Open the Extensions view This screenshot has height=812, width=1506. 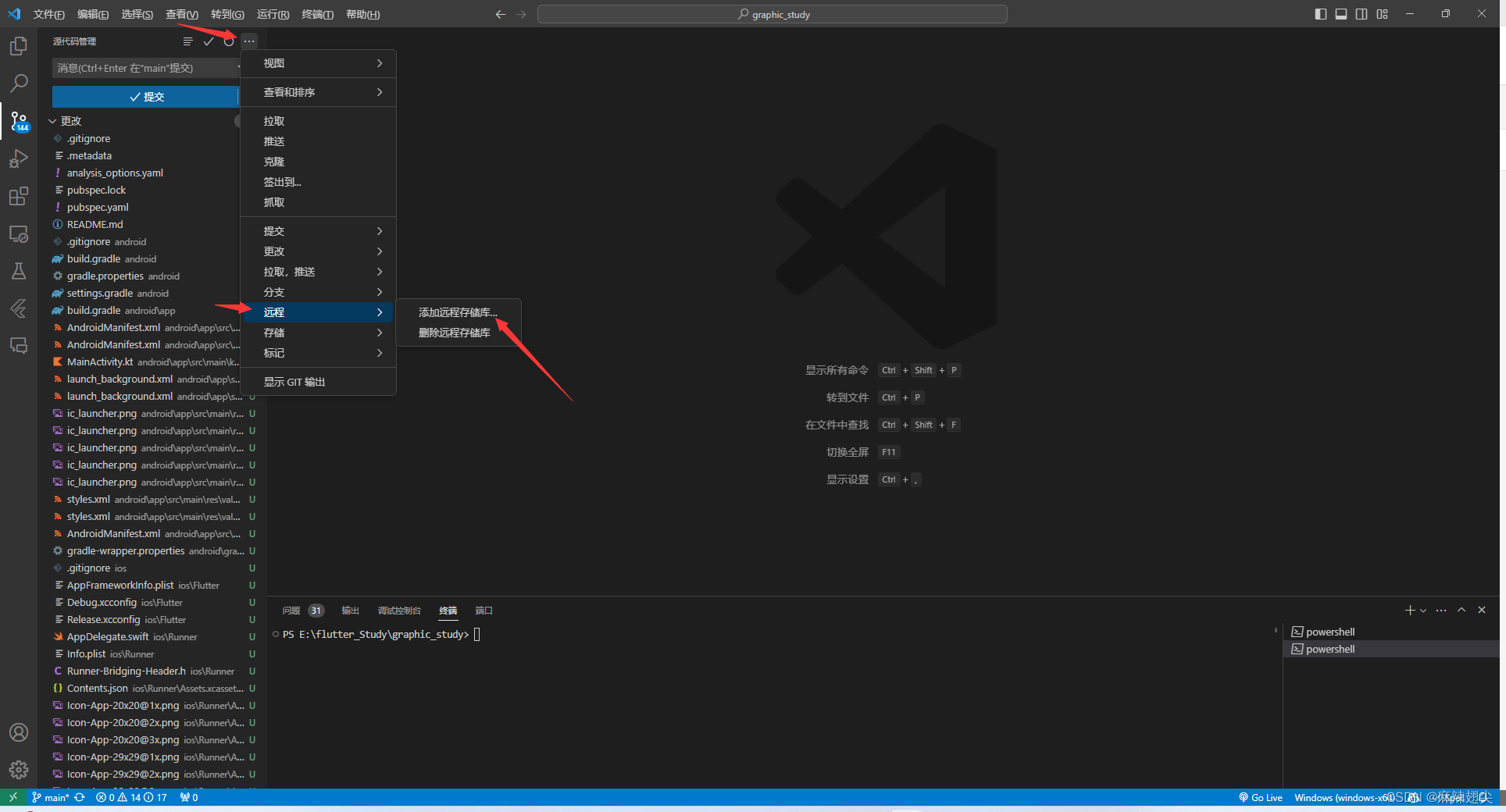19,196
